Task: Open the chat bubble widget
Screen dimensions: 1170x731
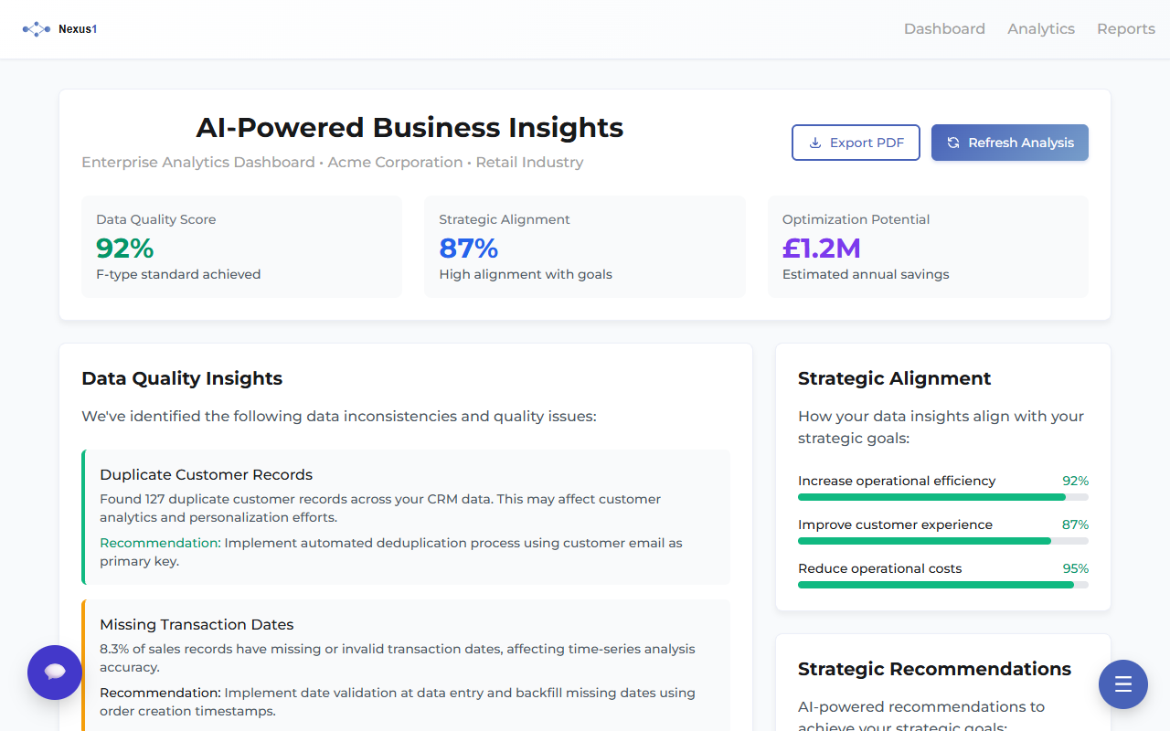Action: tap(55, 672)
